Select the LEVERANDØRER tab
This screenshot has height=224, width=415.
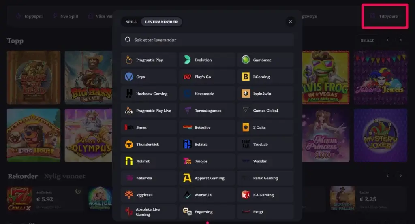click(161, 22)
